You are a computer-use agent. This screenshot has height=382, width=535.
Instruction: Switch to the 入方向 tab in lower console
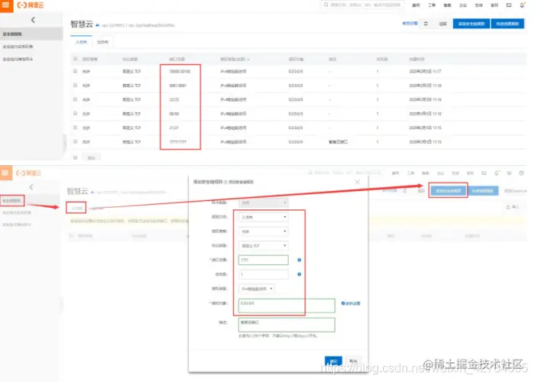(x=76, y=208)
